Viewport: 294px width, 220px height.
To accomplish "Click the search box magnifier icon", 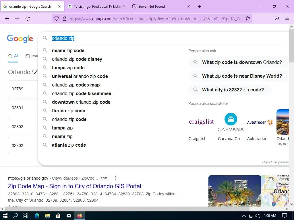I will pos(45,38).
